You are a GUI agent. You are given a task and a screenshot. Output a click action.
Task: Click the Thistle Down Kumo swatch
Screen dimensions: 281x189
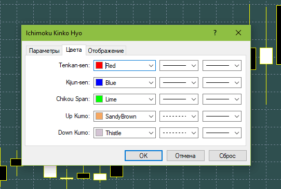[99, 133]
